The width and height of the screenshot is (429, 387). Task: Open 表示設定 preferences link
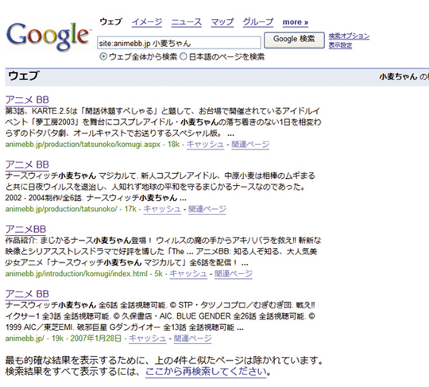coord(340,45)
